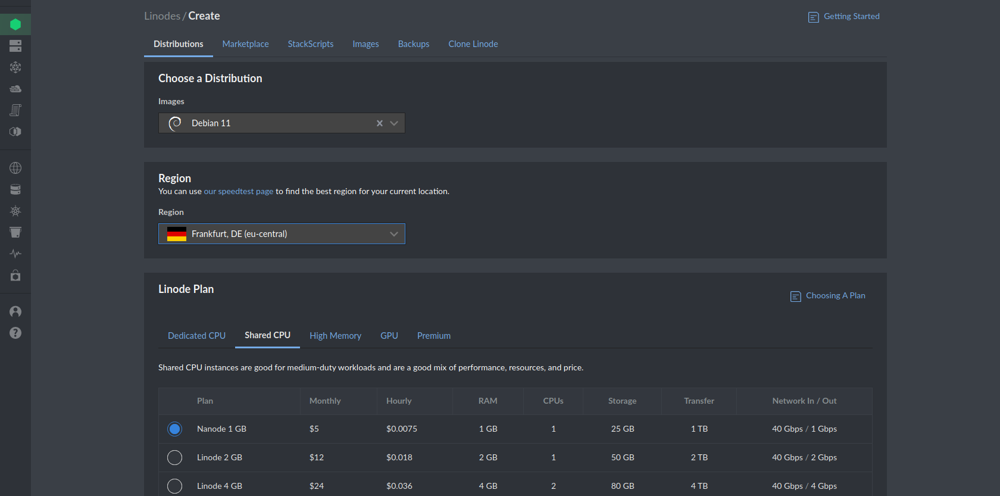Screen dimensions: 1000x496
Task: Click the $0.0075 hourly price cell
Action: 402,429
